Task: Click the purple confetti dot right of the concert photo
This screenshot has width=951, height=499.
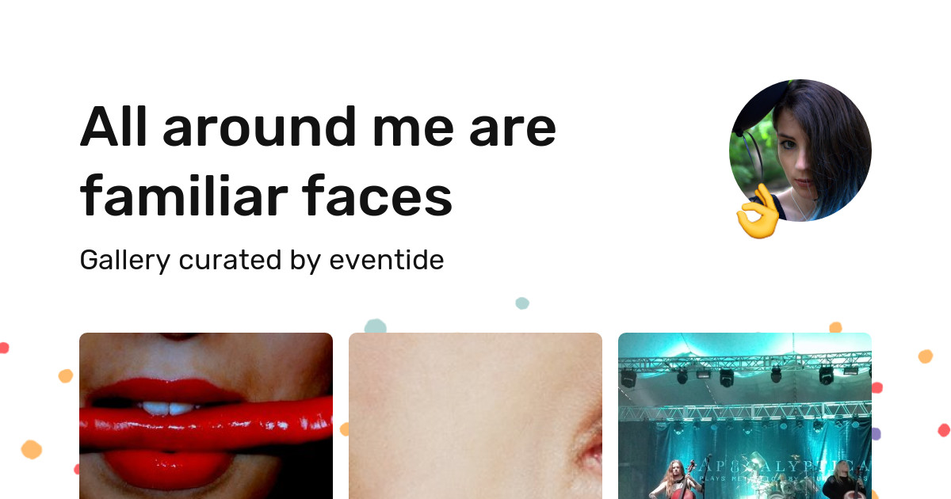Action: coord(876,433)
